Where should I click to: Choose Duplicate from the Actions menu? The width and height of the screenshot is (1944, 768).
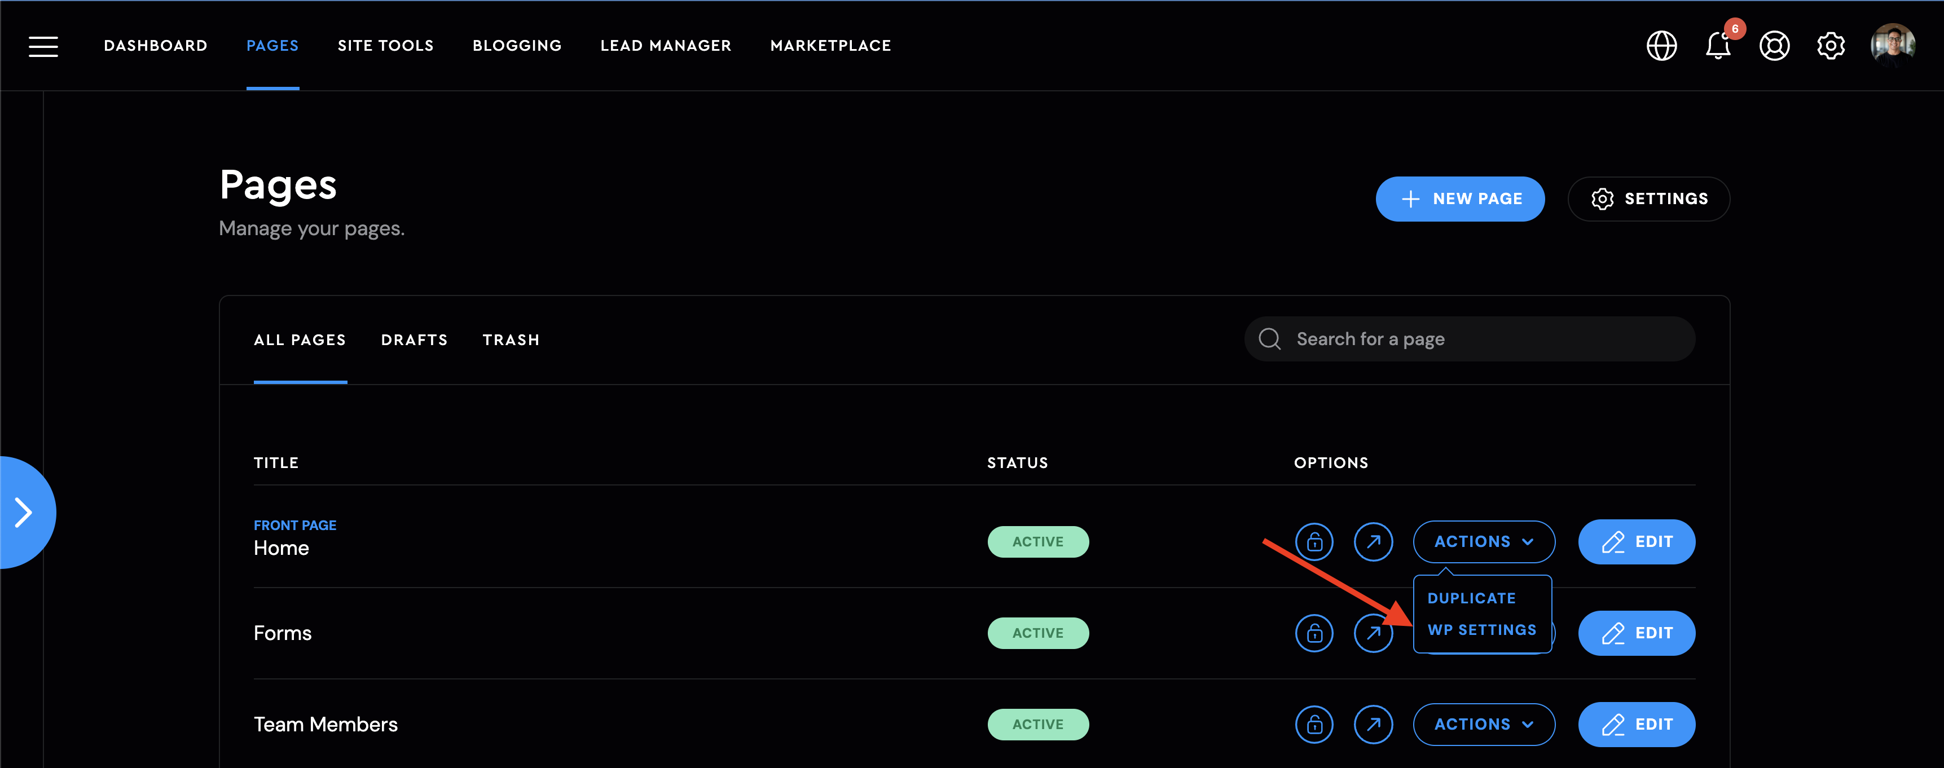point(1471,598)
